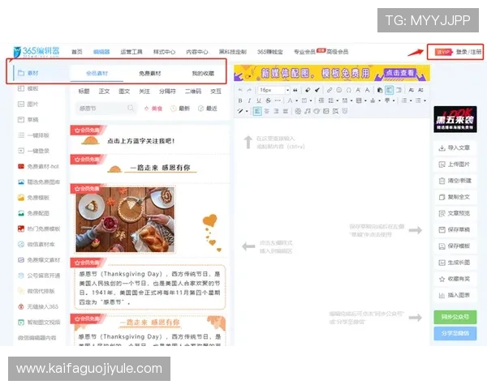Select the format painter brush icon
Image resolution: width=487 pixels, height=389 pixels.
[317, 90]
